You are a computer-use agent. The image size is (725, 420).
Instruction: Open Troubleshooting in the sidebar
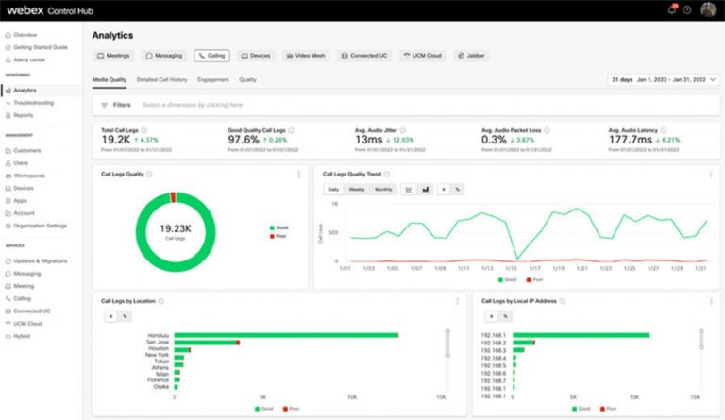33,103
